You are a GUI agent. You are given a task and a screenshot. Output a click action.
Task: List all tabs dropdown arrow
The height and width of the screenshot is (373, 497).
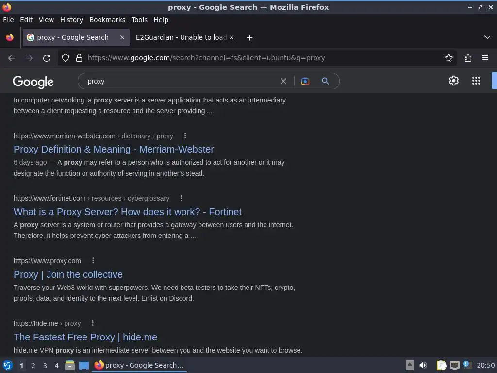point(487,37)
